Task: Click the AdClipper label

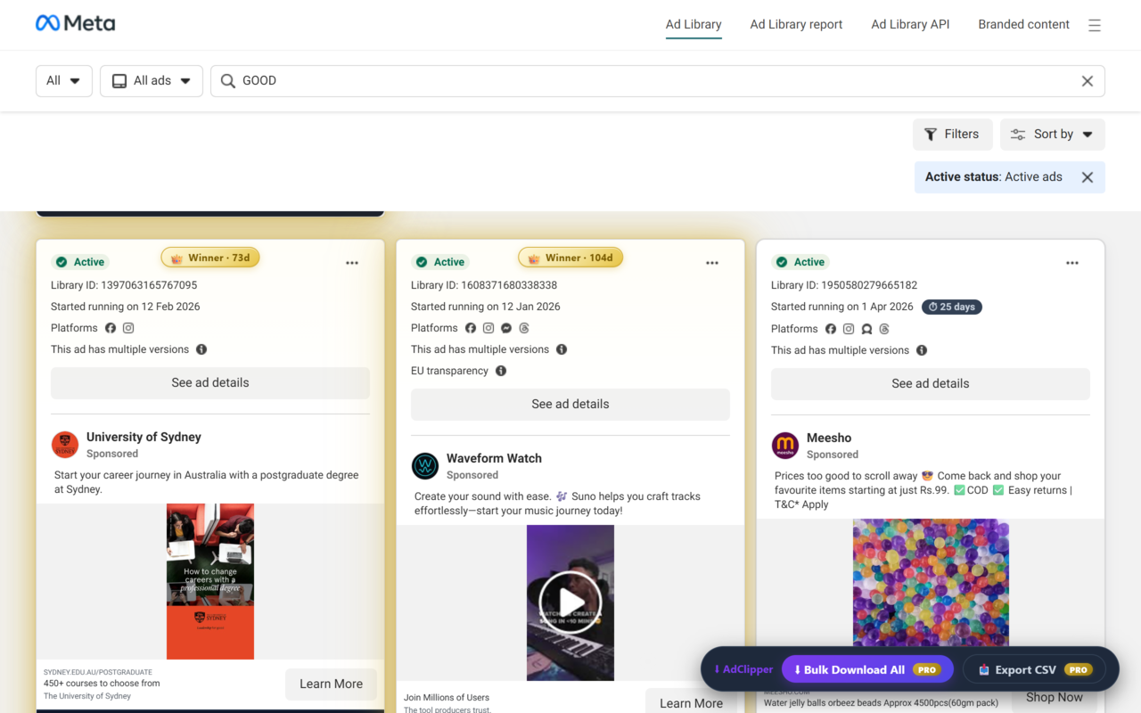Action: point(743,670)
